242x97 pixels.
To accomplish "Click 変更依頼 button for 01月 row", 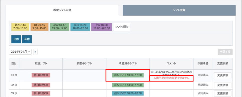I will coord(223,75).
